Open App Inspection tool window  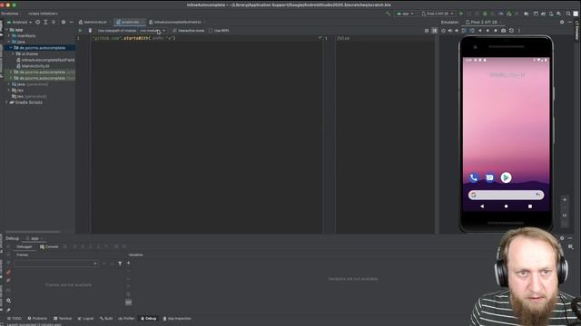[177, 318]
